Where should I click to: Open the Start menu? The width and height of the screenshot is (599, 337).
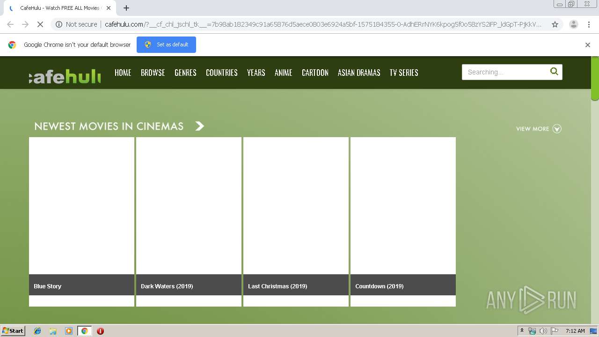click(x=13, y=331)
